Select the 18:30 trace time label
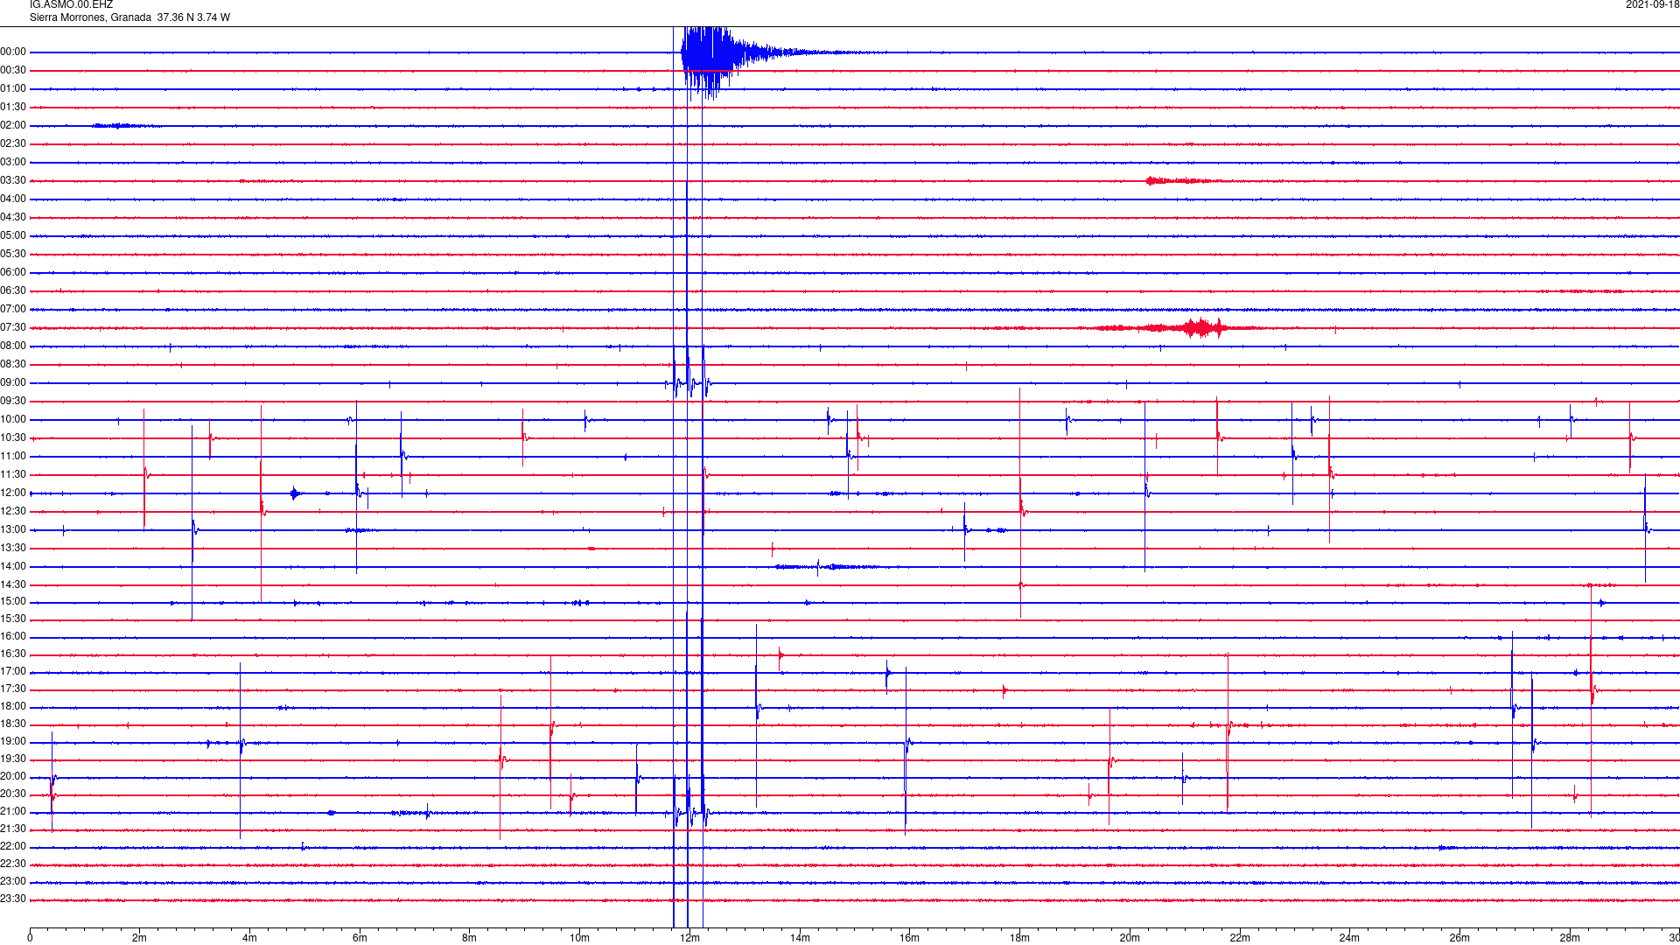 click(x=13, y=724)
